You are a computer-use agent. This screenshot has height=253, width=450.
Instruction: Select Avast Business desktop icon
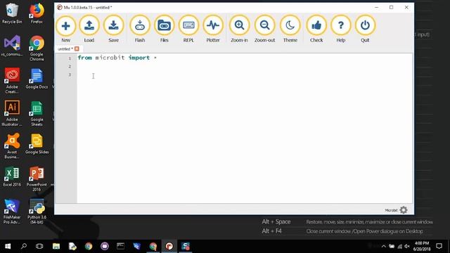pyautogui.click(x=12, y=146)
